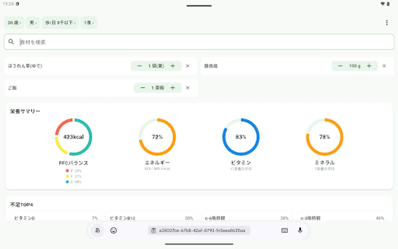This screenshot has height=249, width=398.
Task: Tap the clipboard suggestion chip on the keyboard bar
Action: [x=198, y=230]
